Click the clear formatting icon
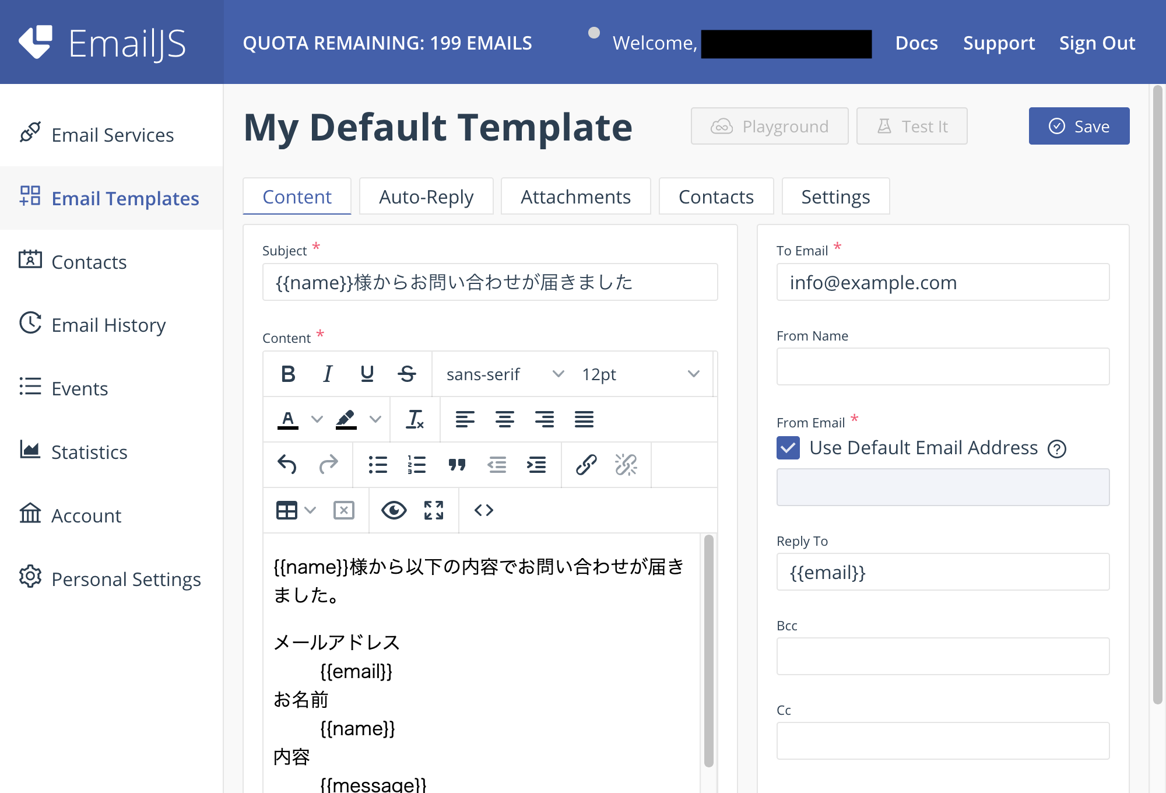The image size is (1166, 793). pyautogui.click(x=415, y=419)
